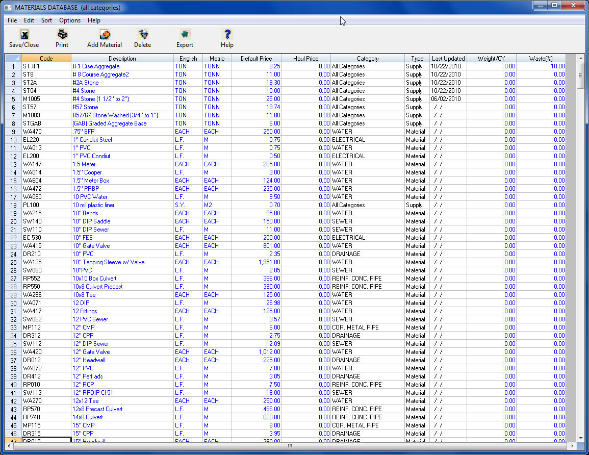Click the Help question mark icon

[227, 35]
